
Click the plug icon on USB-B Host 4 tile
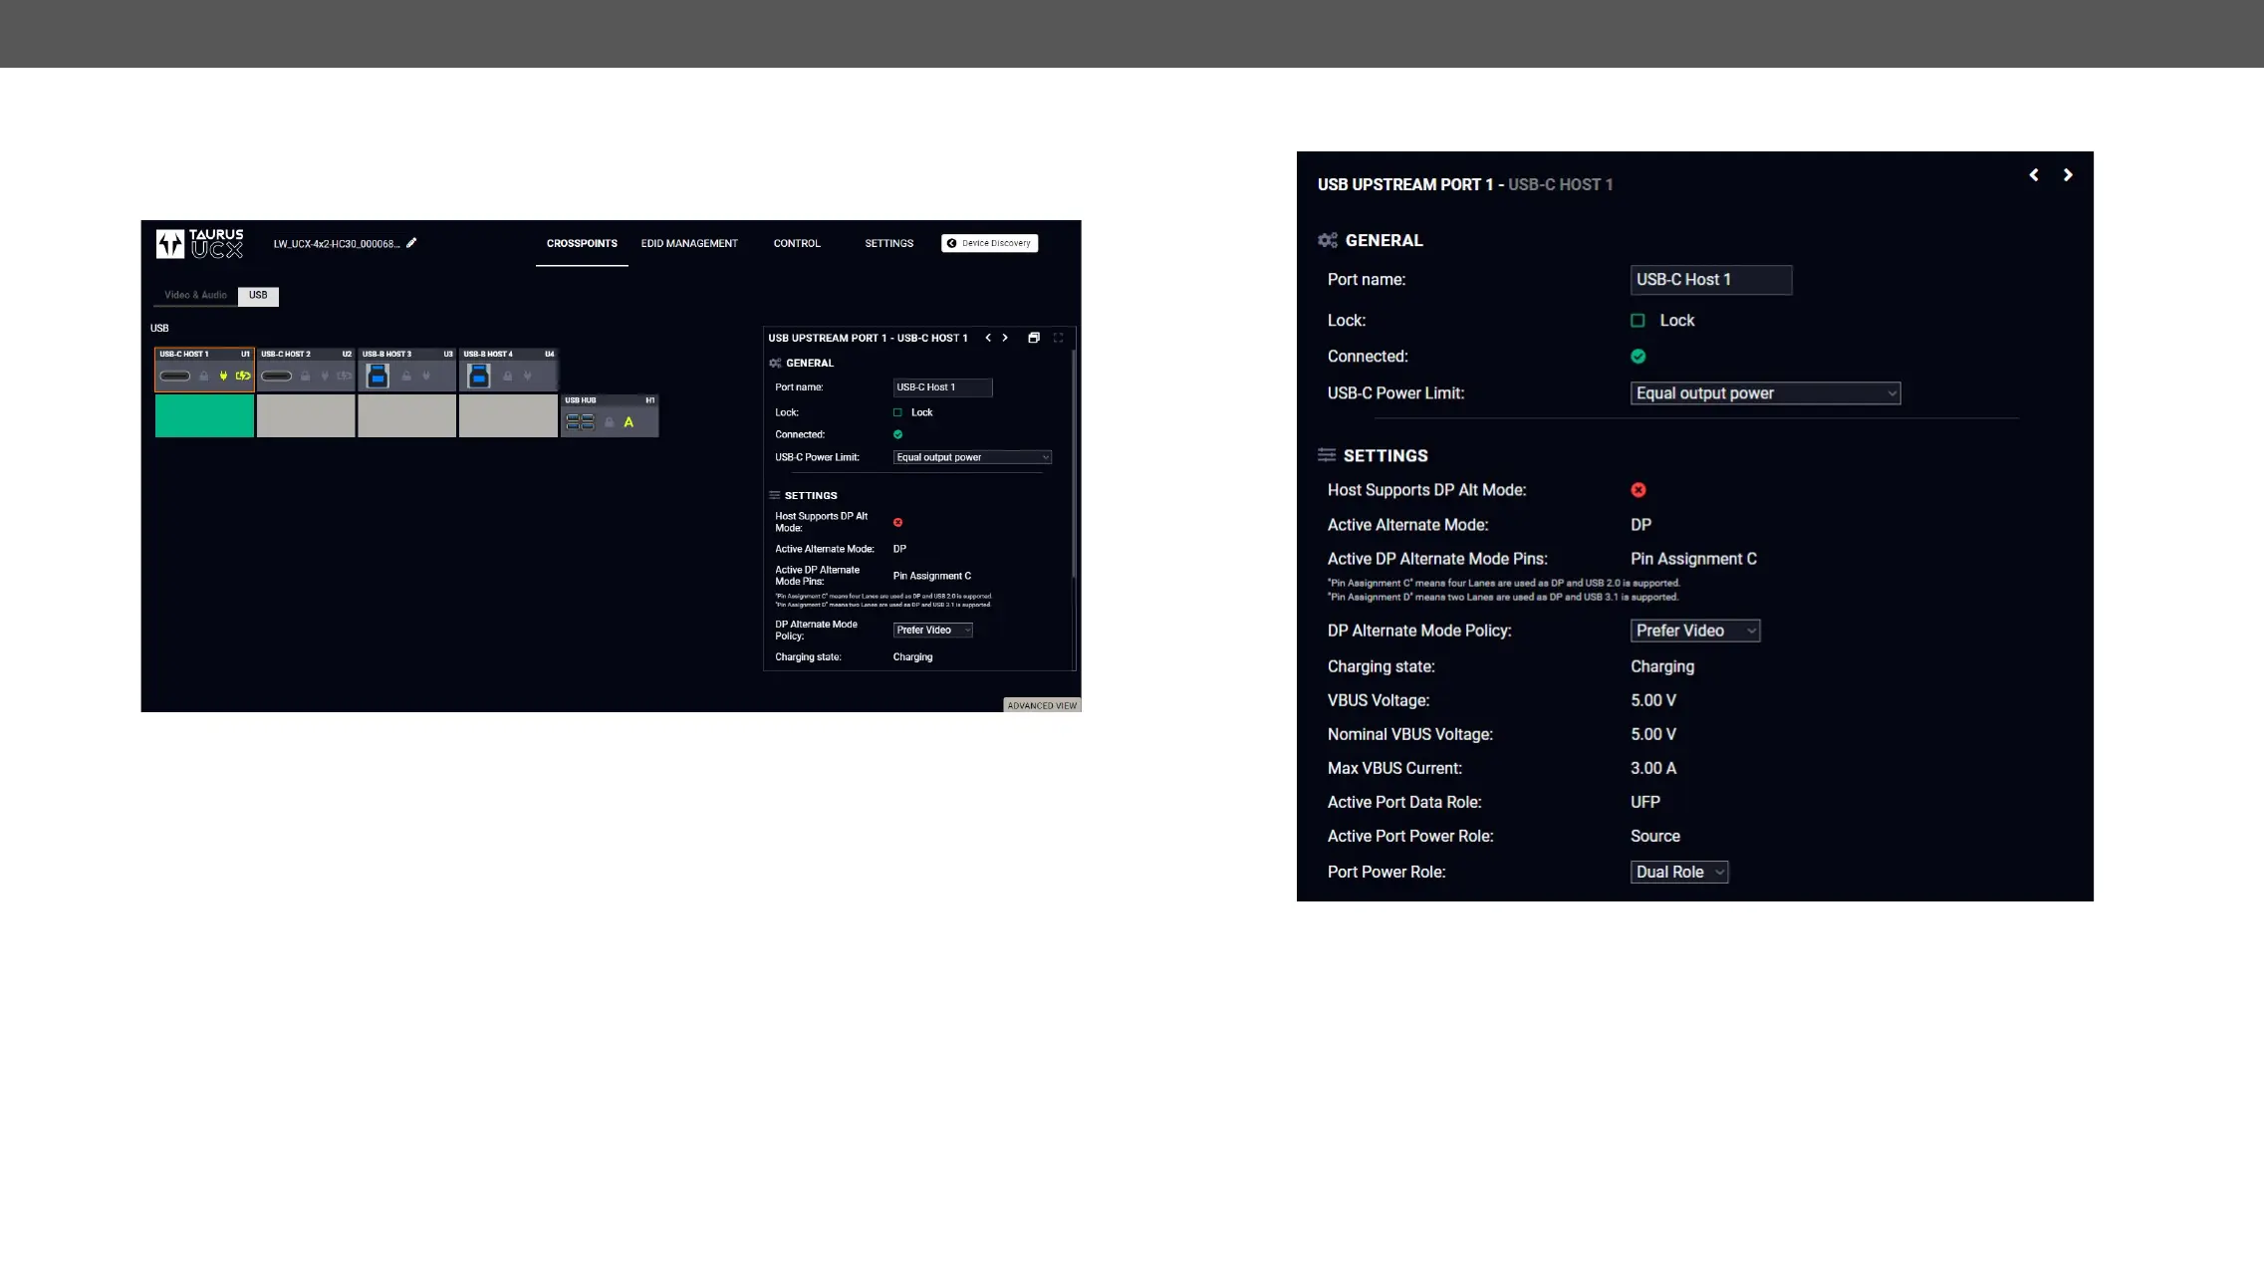point(528,377)
